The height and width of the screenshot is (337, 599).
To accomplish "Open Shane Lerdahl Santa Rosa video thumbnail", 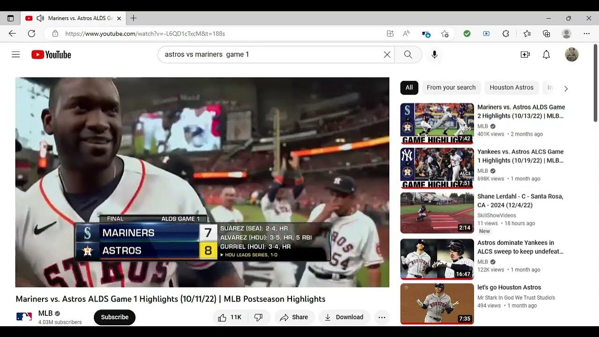I will [x=437, y=213].
